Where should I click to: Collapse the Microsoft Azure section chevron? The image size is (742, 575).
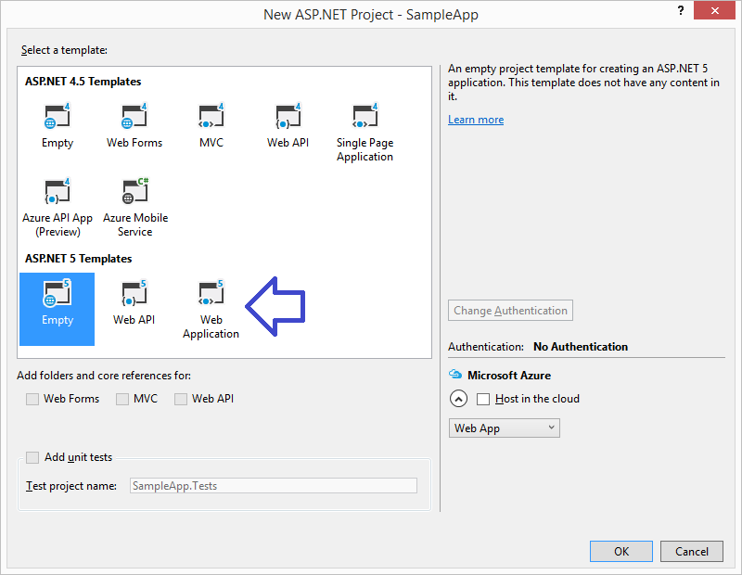coord(458,399)
